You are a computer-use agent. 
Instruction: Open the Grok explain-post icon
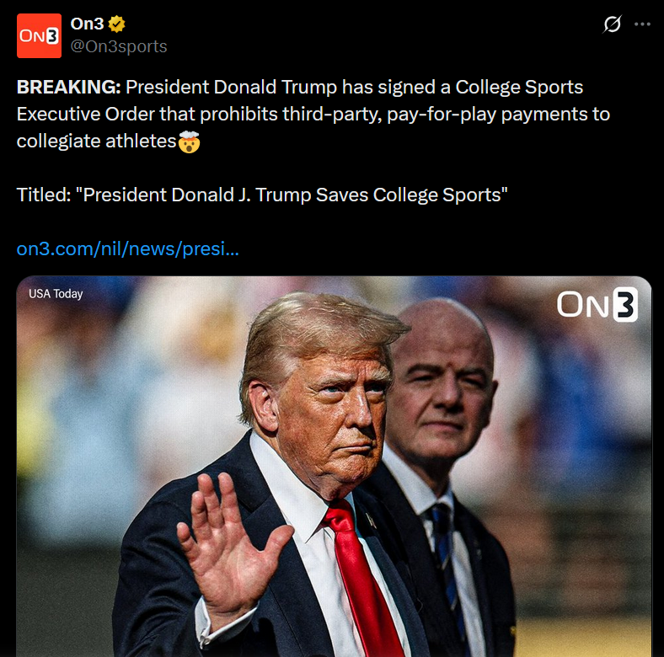(612, 24)
